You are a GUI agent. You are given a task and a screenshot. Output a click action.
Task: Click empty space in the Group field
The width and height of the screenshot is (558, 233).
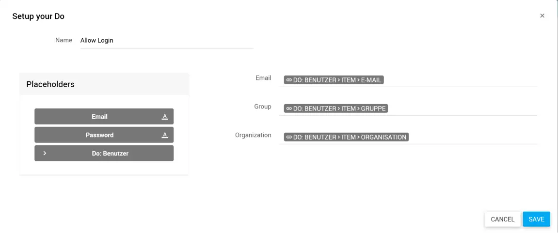[x=461, y=109]
